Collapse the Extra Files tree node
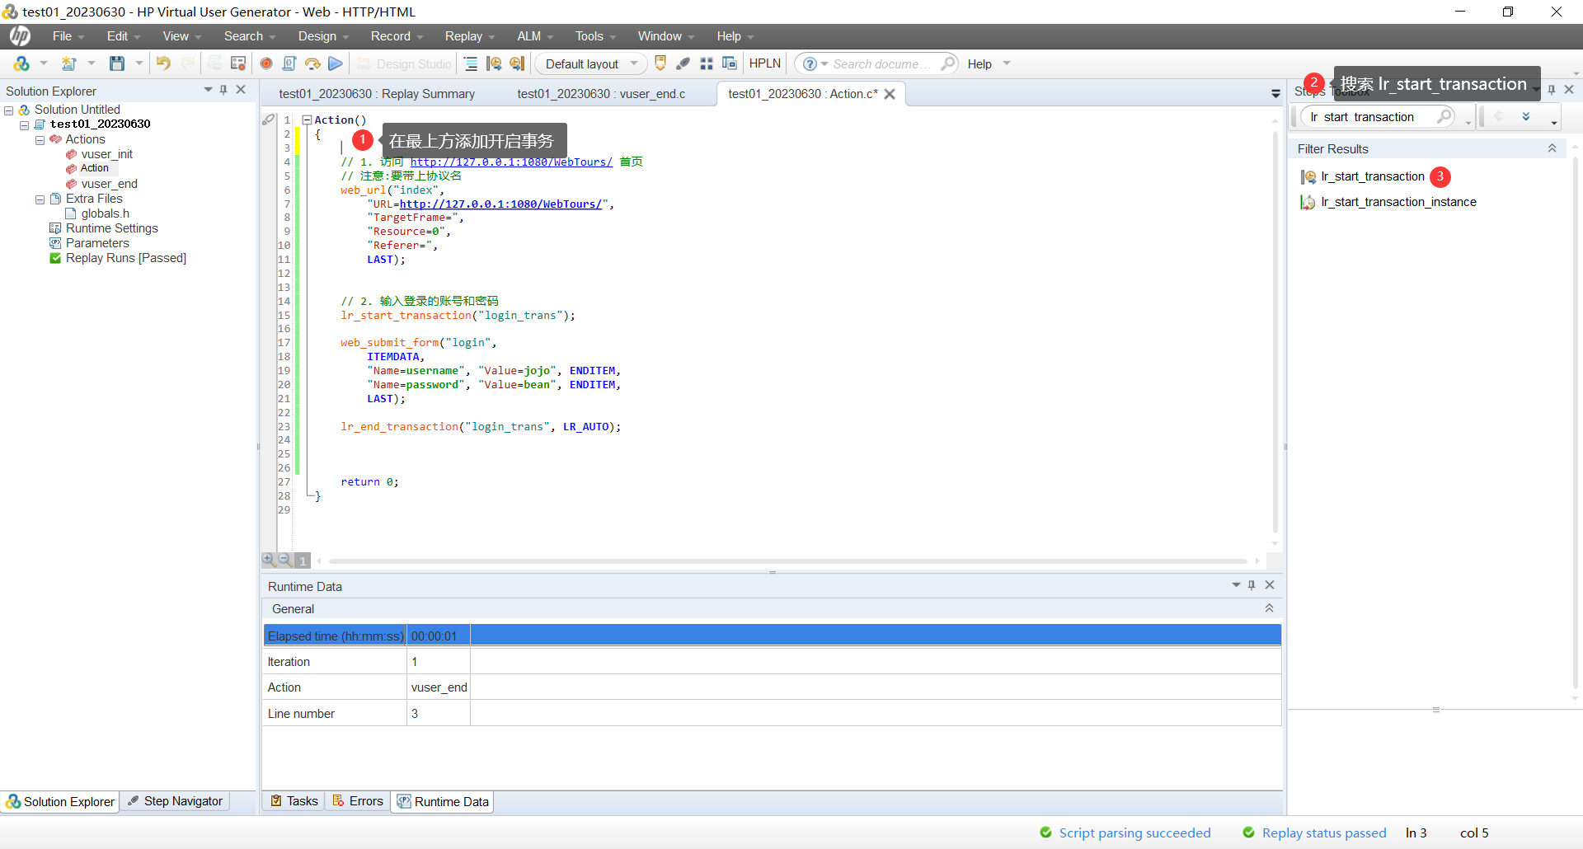The height and width of the screenshot is (849, 1583). (x=40, y=199)
